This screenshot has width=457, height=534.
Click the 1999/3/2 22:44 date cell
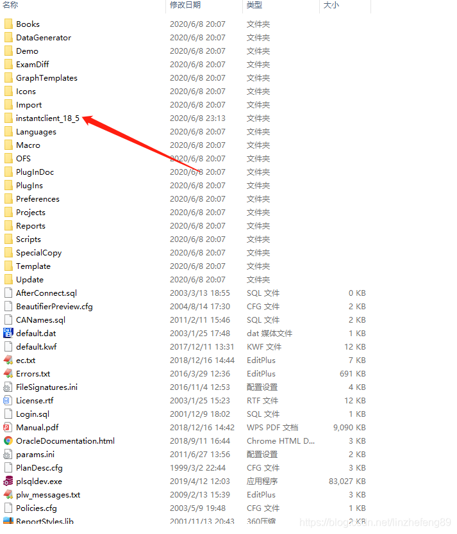click(197, 468)
